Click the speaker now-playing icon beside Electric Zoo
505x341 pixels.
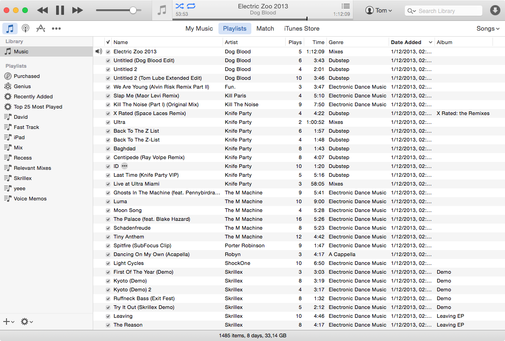99,51
